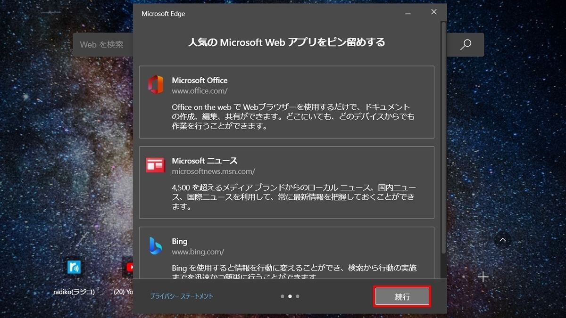Open the プライバシー ステートメント link

(x=182, y=296)
